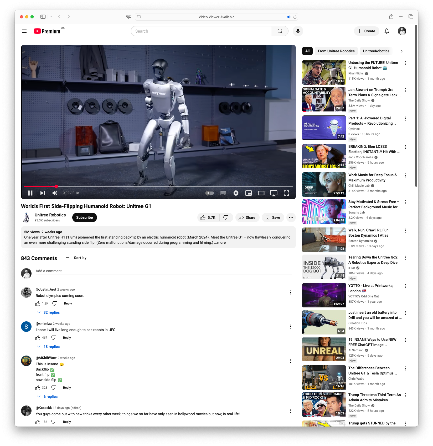Enter miniplayer mode
Image resolution: width=433 pixels, height=446 pixels.
coord(248,193)
